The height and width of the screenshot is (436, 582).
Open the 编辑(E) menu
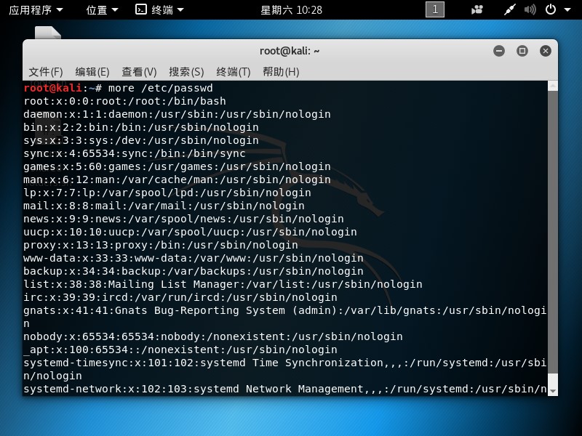[x=92, y=71]
